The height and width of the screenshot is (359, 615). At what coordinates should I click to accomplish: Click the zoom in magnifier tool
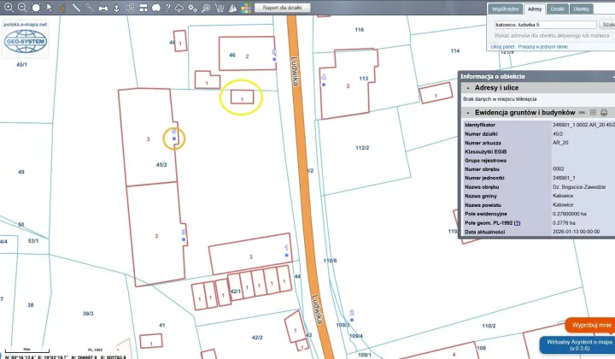(8, 8)
